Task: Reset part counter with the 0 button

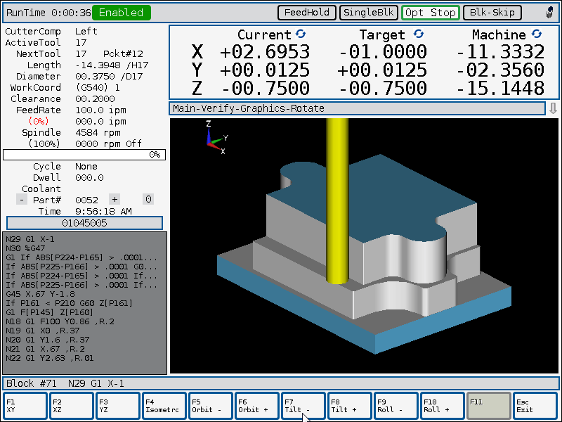Action: 148,199
